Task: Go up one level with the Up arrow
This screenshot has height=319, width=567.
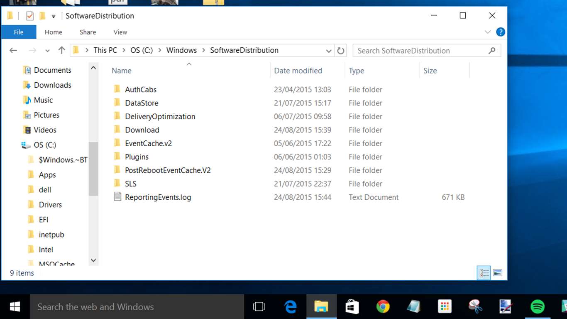Action: pyautogui.click(x=61, y=50)
